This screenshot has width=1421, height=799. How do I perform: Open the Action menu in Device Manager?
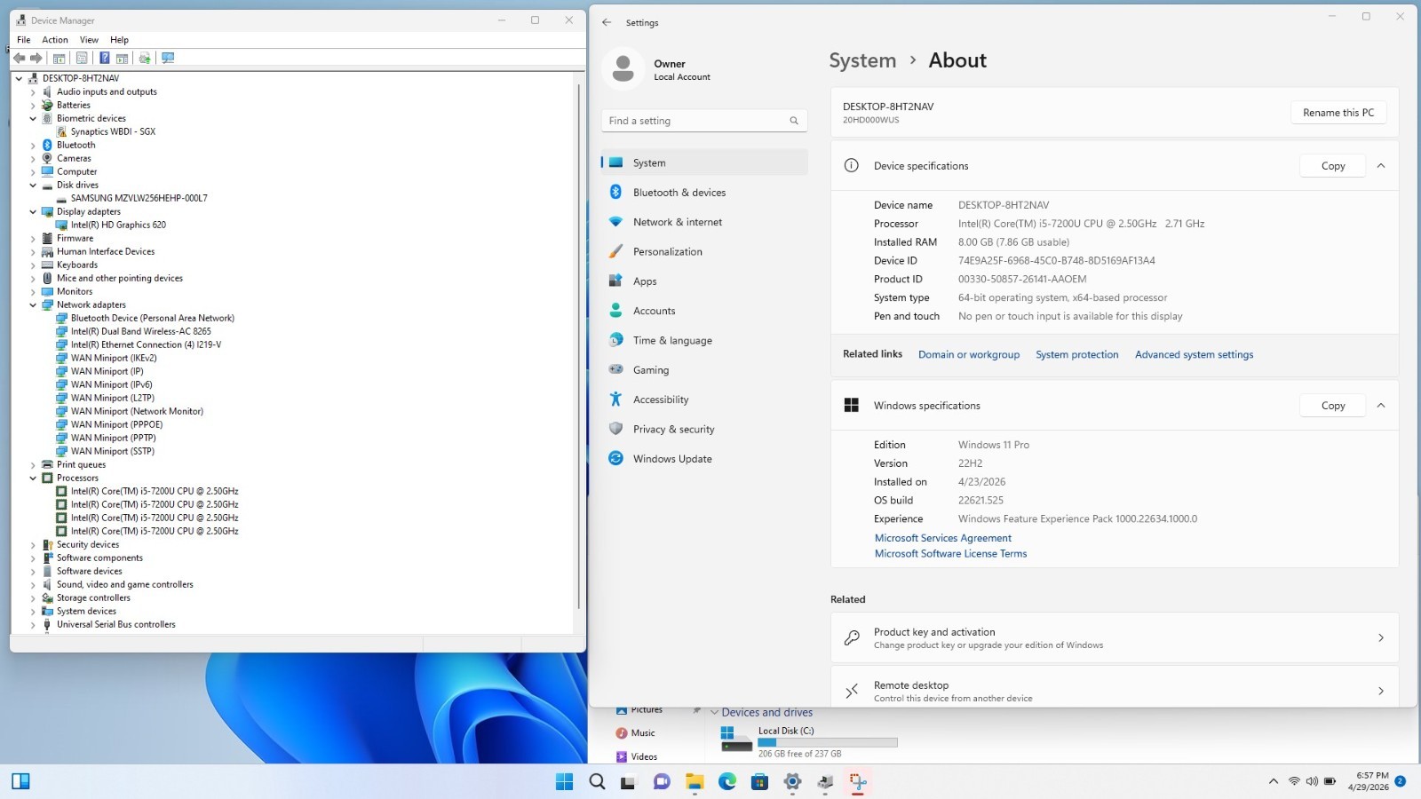coord(55,40)
